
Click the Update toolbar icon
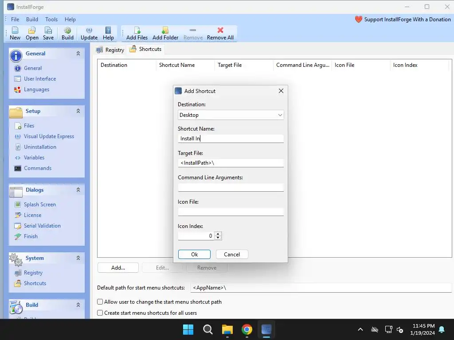89,33
